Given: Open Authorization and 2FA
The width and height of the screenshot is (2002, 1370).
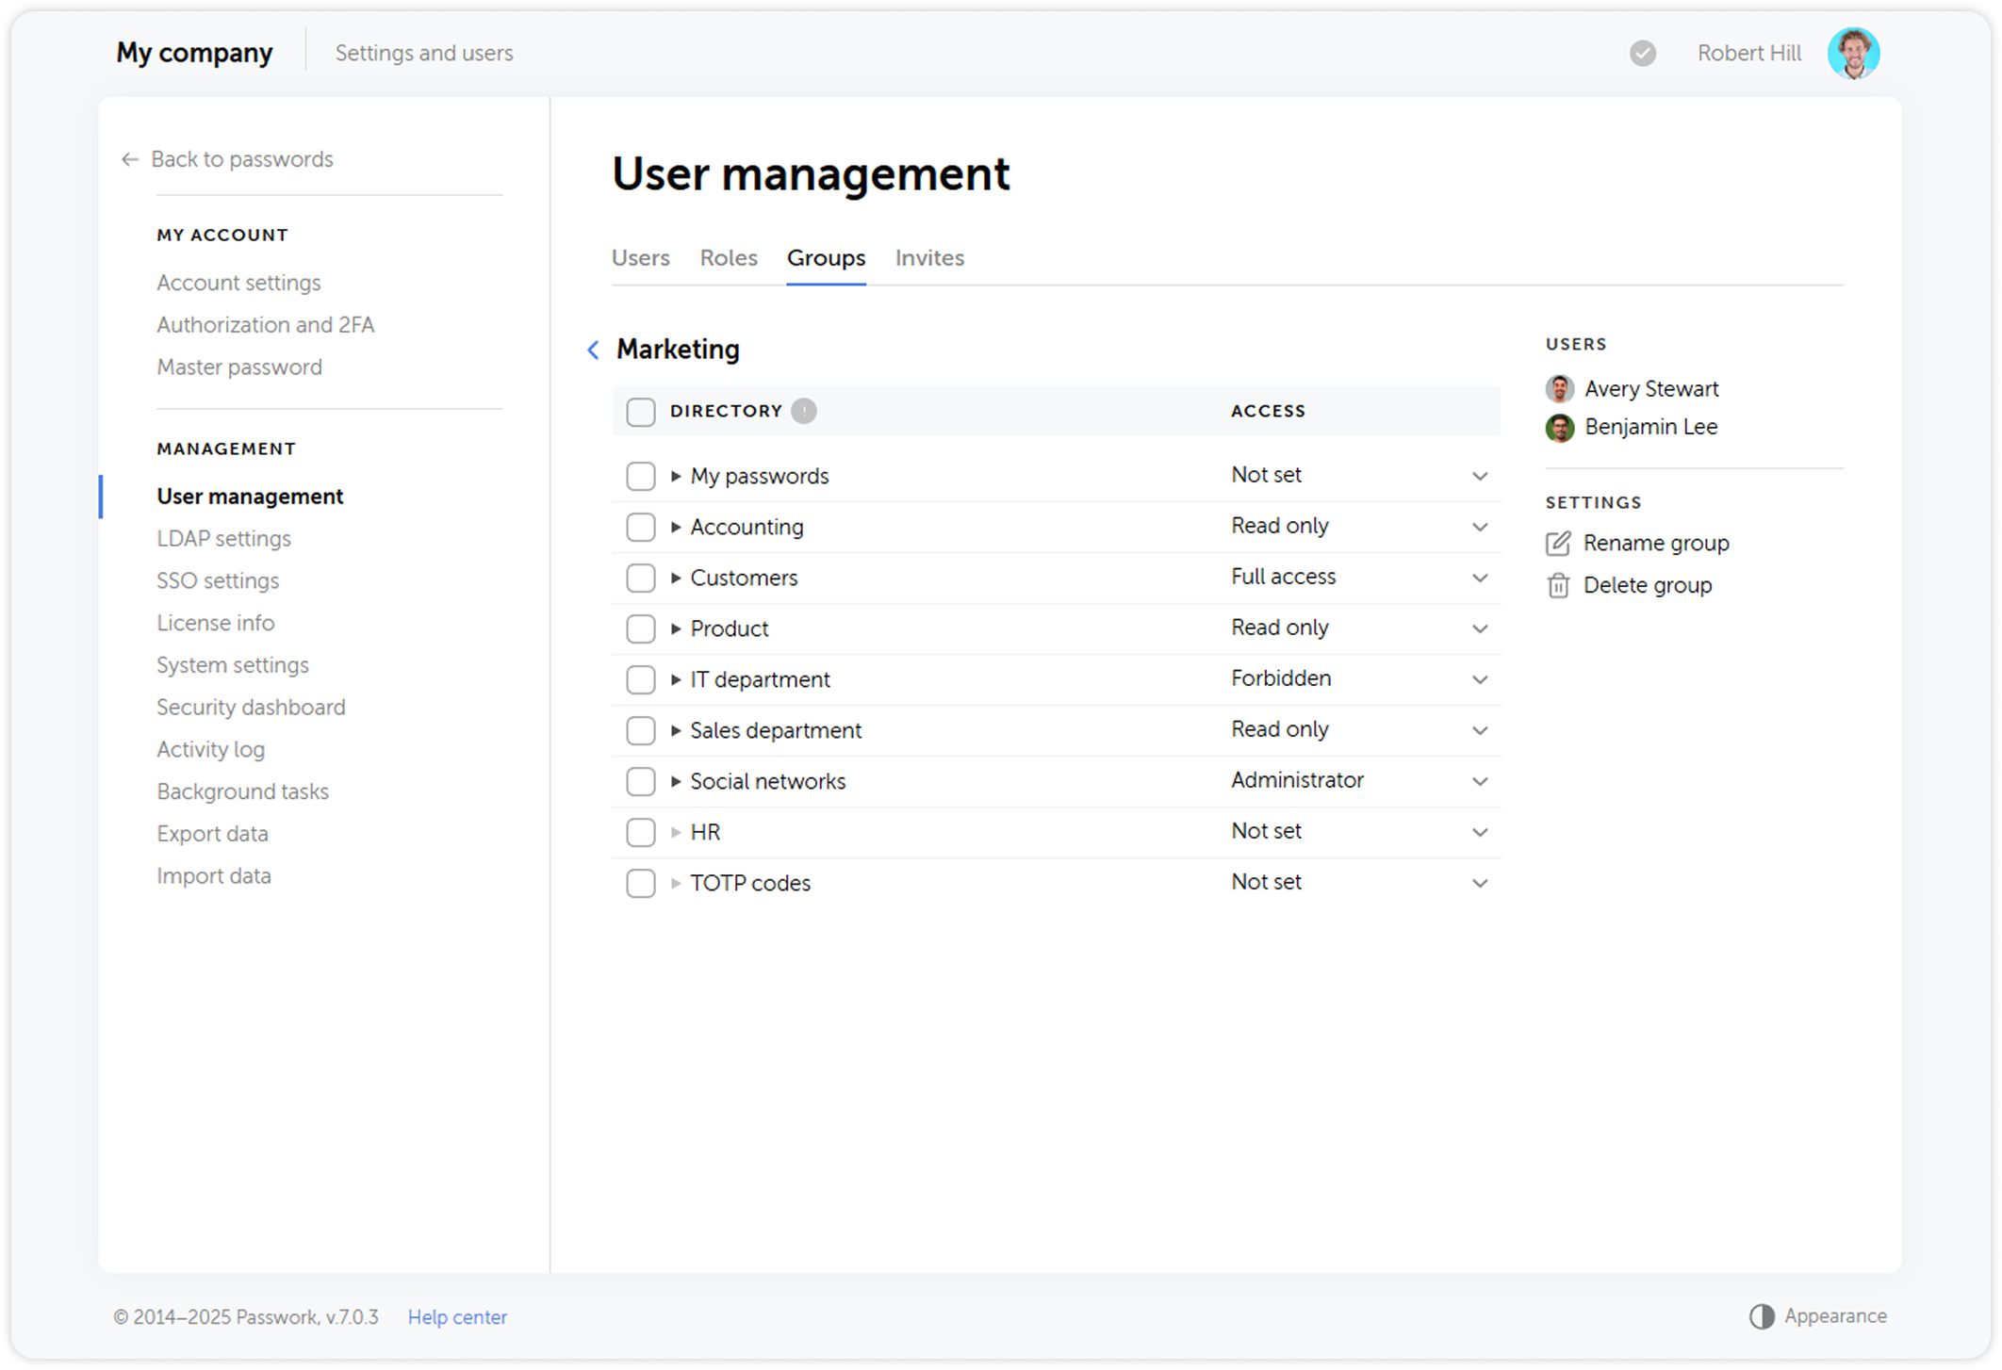Looking at the screenshot, I should pyautogui.click(x=266, y=325).
